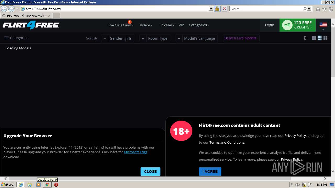Follow the Microsoft Edge download link
Viewport: 335px width, 188px height.
[x=136, y=152]
